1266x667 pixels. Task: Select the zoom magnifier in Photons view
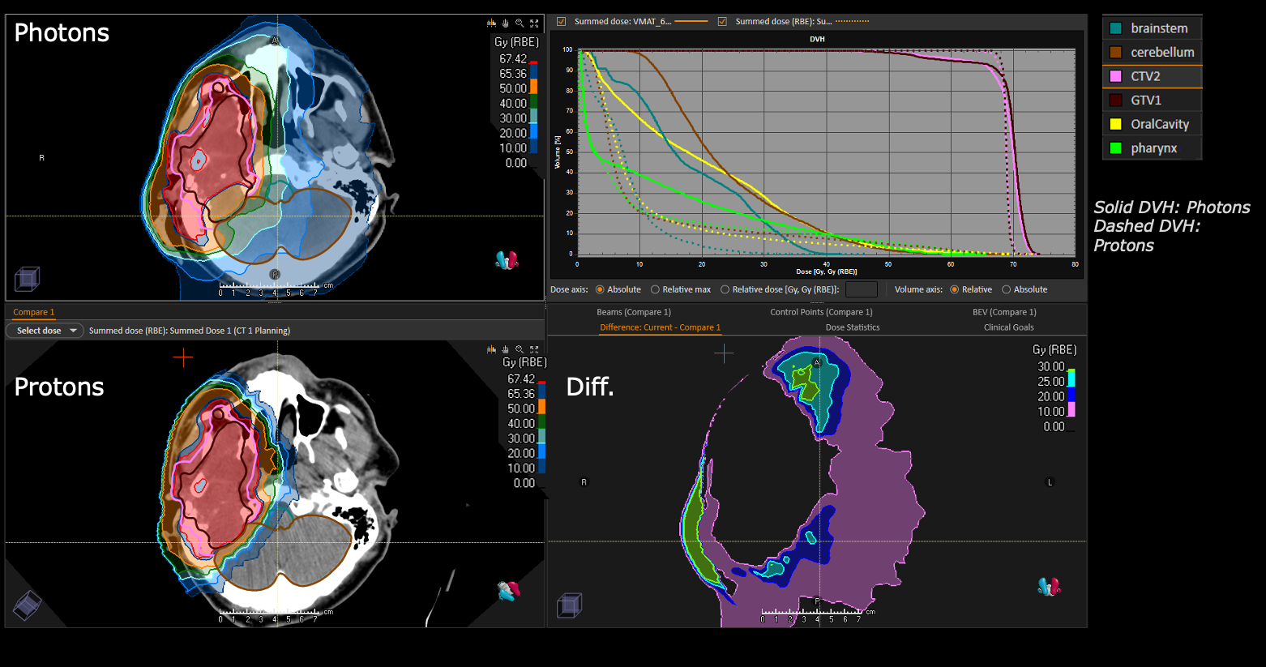520,24
